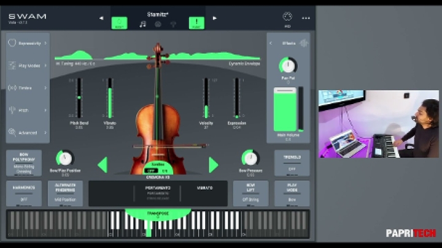Change Play Mode Bow setting
The width and height of the screenshot is (442, 248).
click(292, 194)
